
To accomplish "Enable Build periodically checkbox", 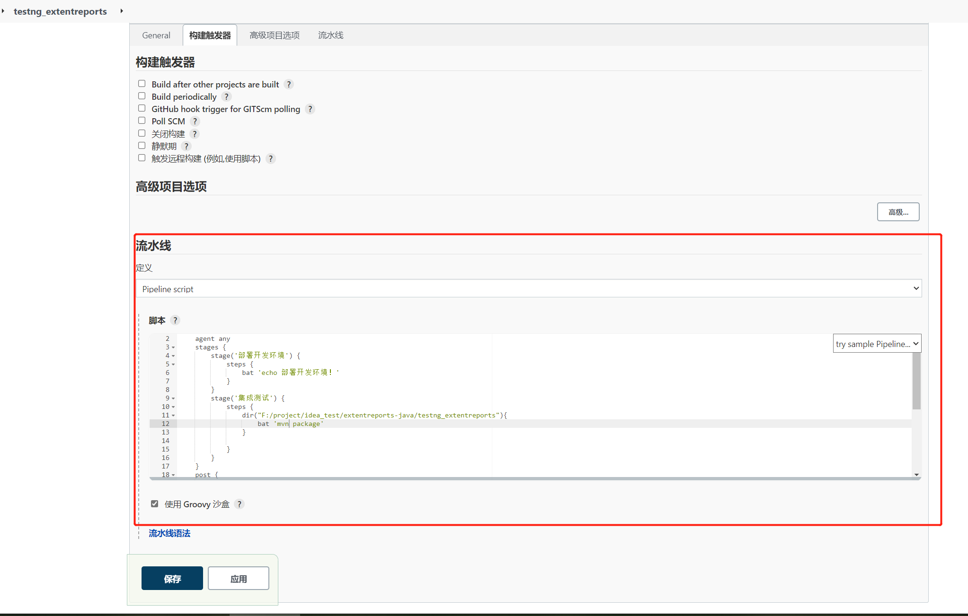I will click(x=142, y=96).
